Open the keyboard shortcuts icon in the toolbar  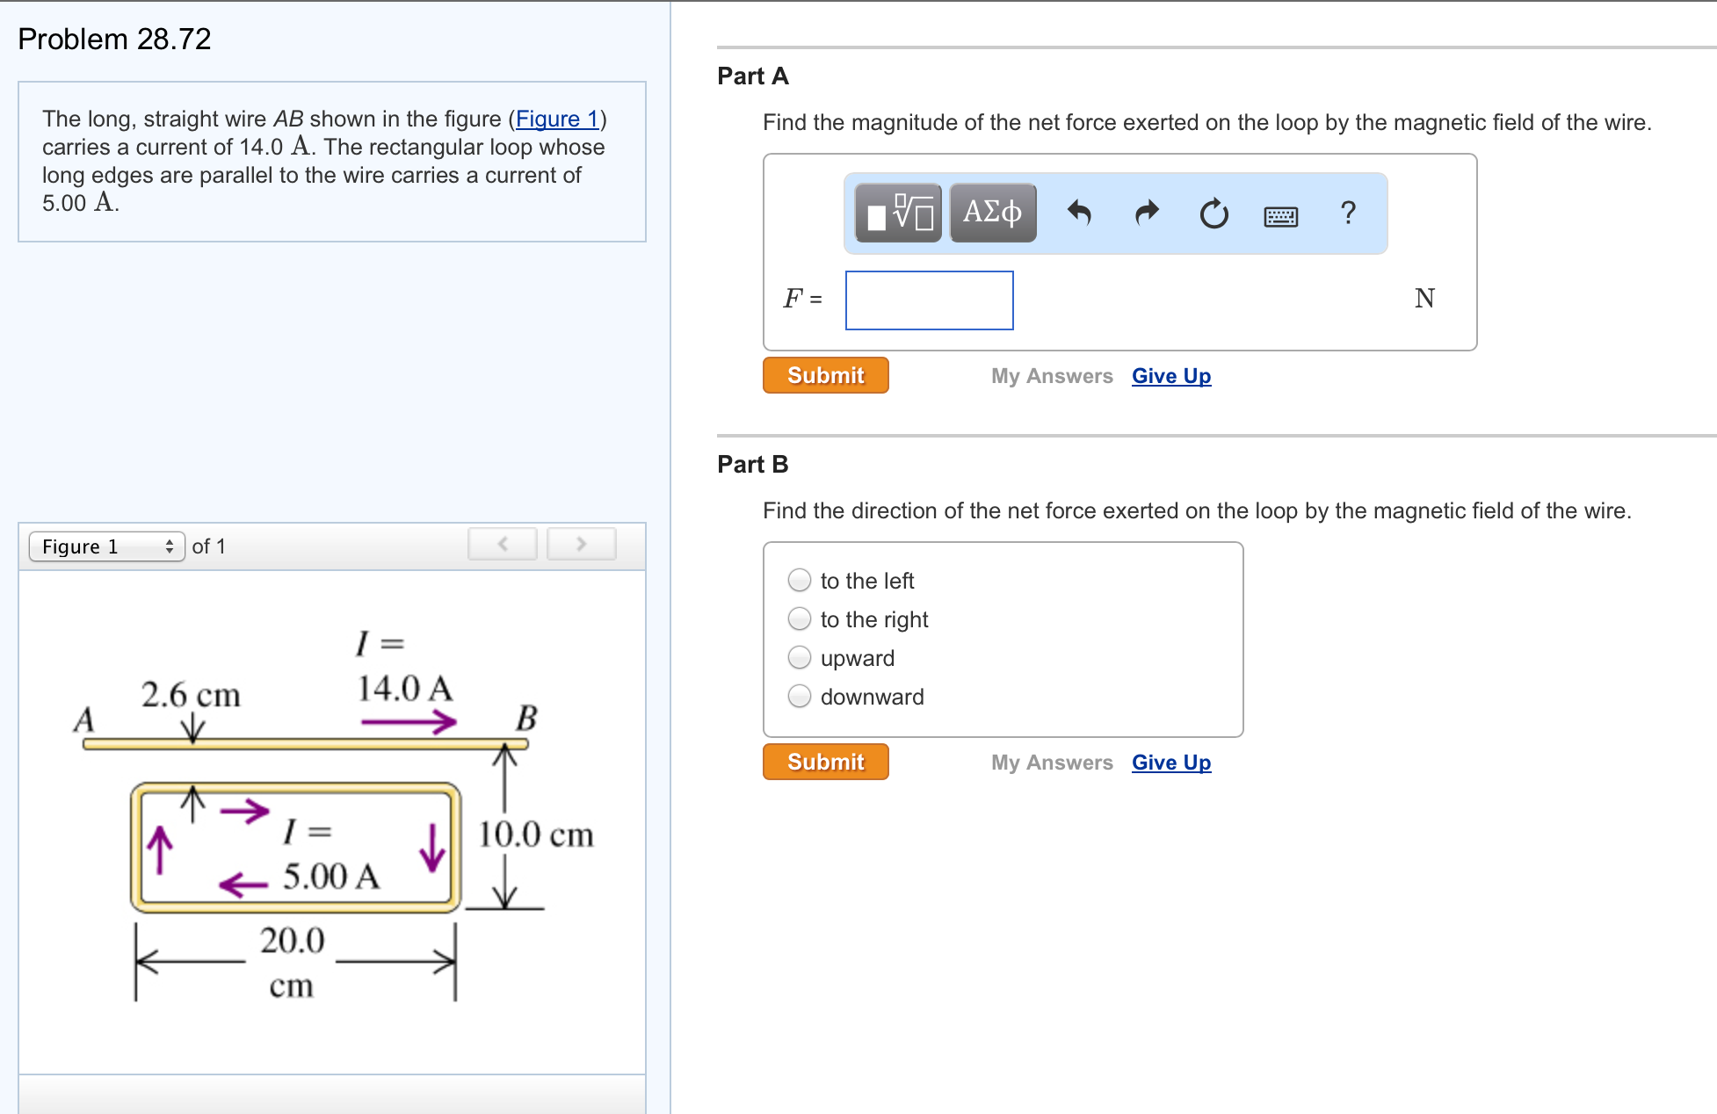(x=1281, y=215)
